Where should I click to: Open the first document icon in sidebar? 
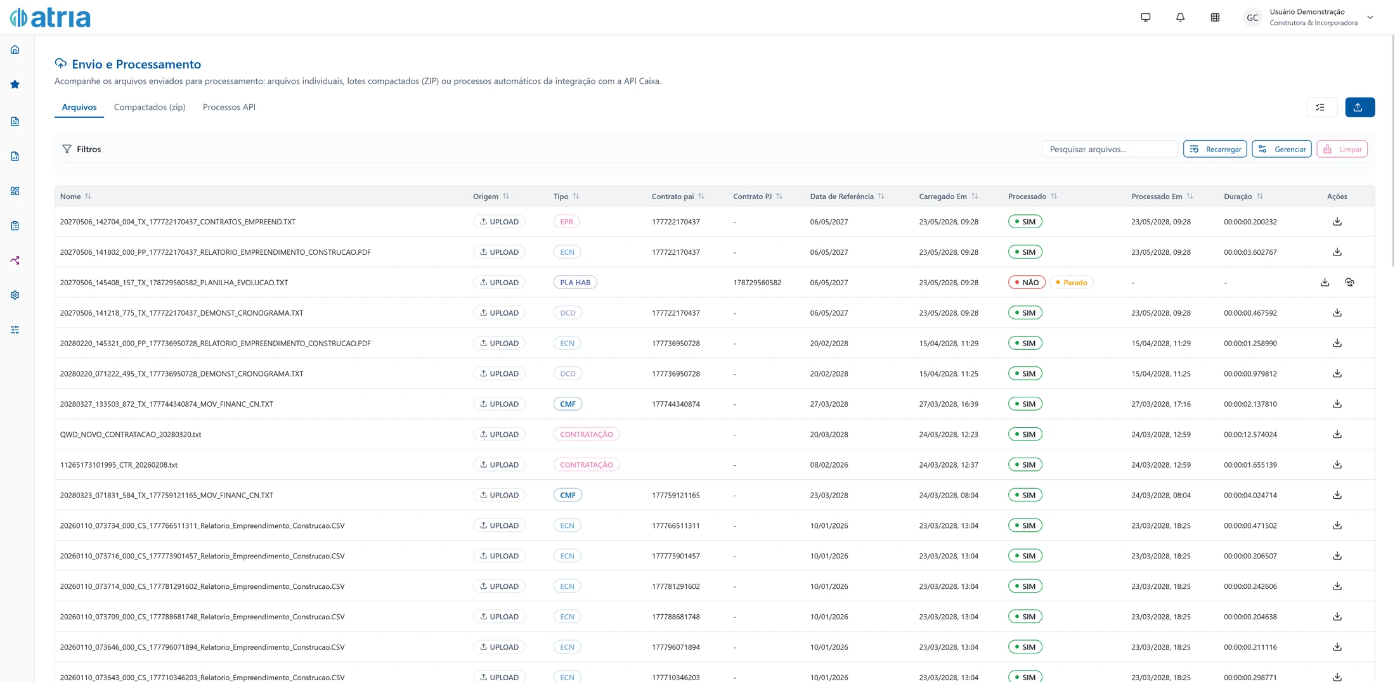pos(15,121)
